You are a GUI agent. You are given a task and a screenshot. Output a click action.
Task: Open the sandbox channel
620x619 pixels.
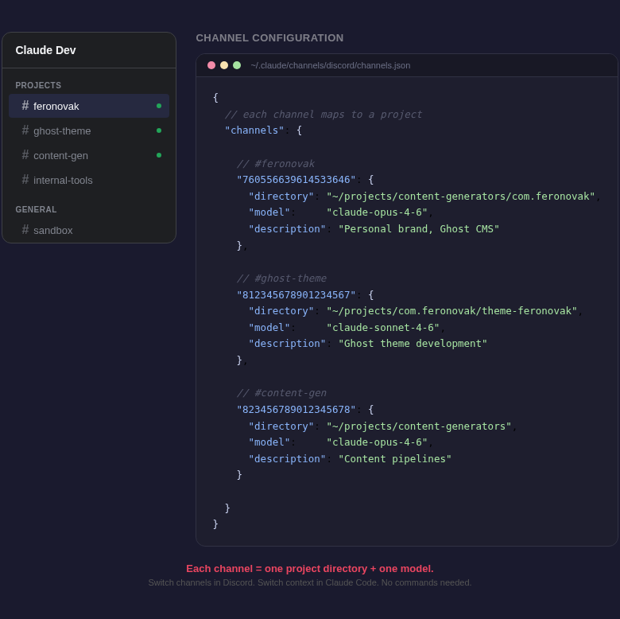(89, 230)
